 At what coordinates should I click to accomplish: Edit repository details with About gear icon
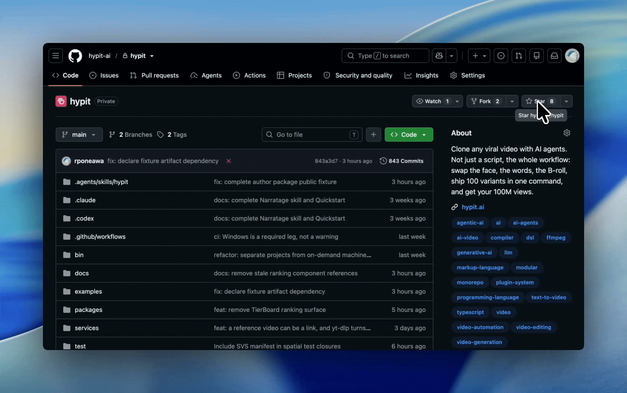pos(567,133)
